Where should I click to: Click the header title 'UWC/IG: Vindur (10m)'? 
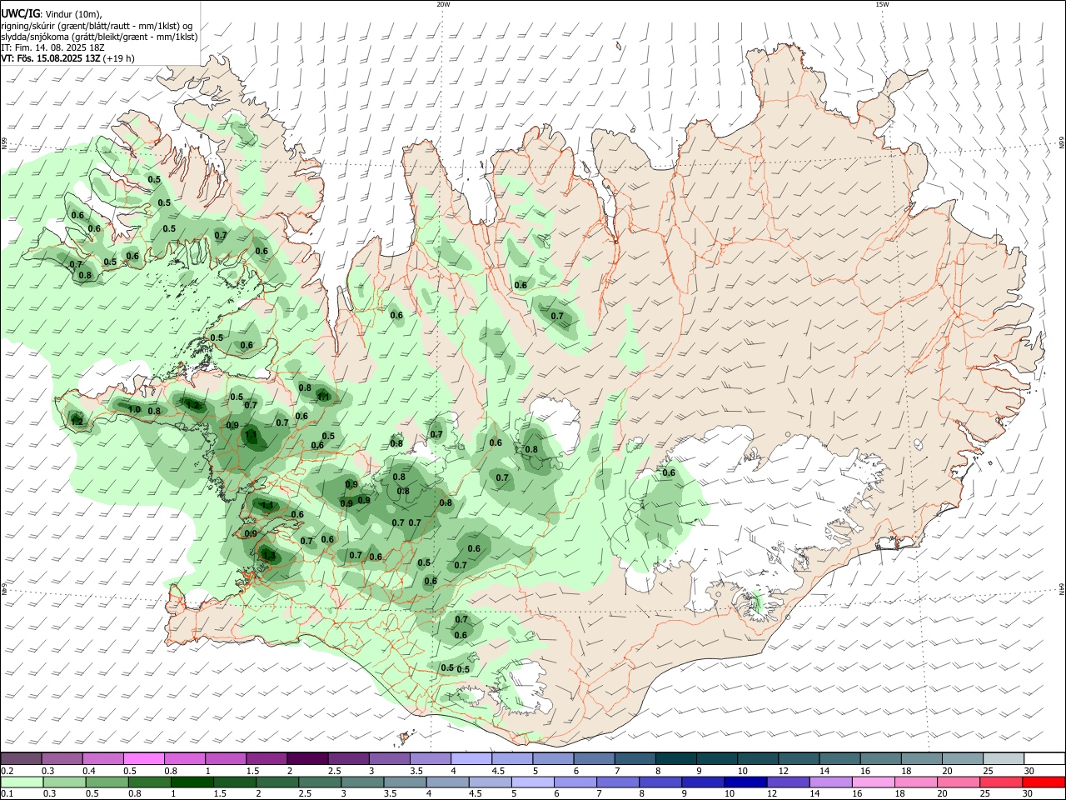51,13
